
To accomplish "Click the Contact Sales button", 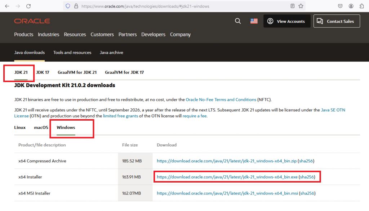I will [337, 21].
